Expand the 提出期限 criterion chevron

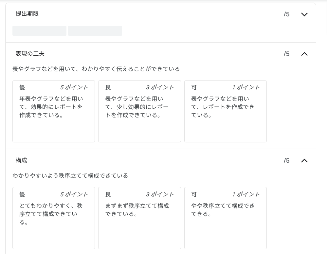304,14
